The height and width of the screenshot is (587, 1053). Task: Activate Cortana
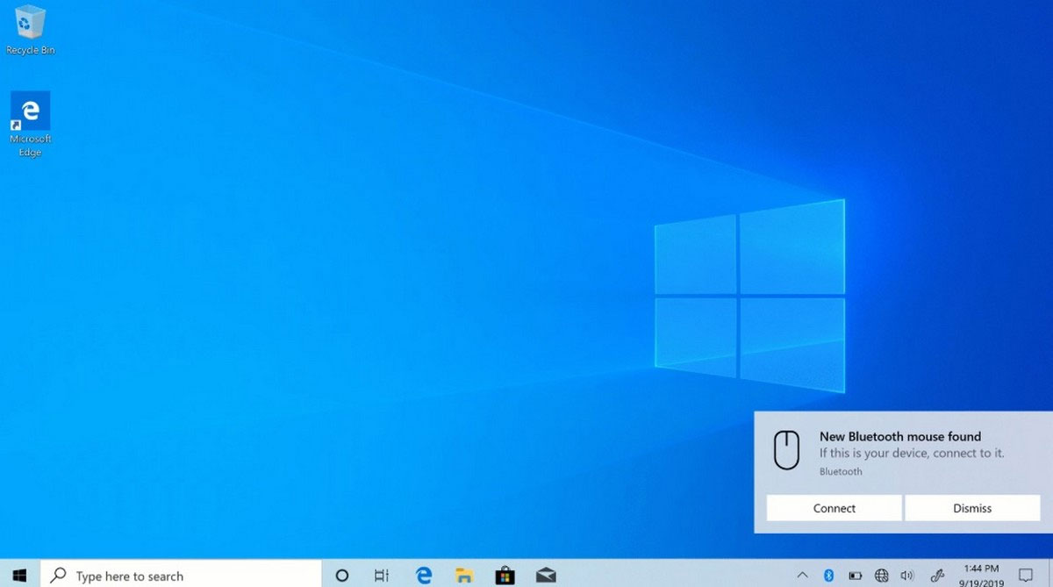[x=341, y=576]
